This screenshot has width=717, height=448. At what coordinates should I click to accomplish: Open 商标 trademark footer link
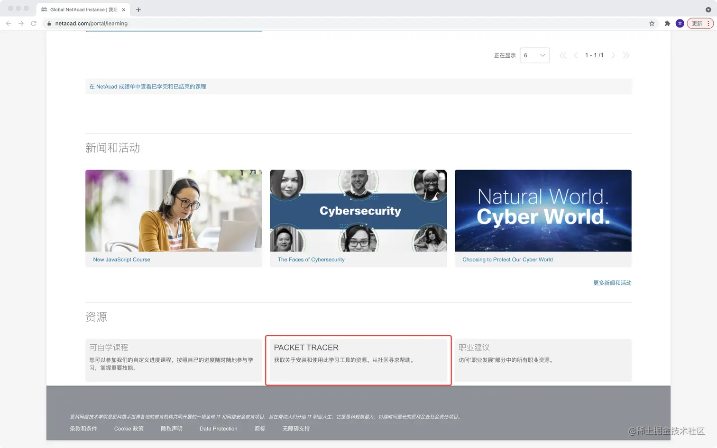coord(260,429)
